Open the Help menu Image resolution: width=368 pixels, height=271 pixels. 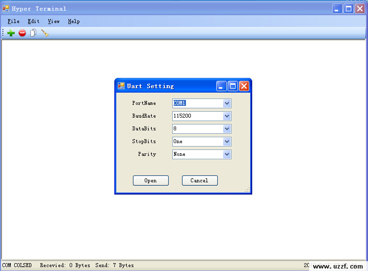point(74,22)
